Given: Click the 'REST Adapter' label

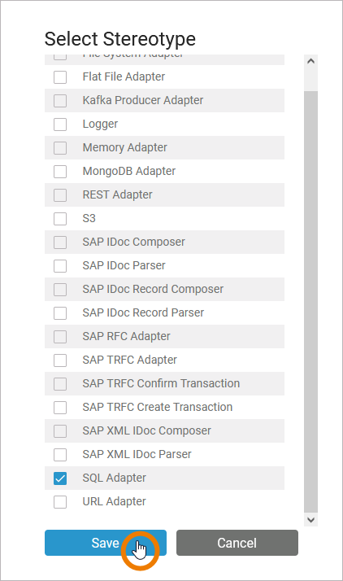Looking at the screenshot, I should tap(117, 194).
